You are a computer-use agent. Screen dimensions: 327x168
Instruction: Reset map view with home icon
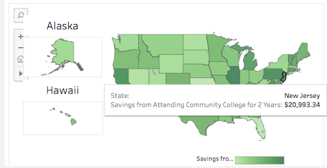[20, 59]
